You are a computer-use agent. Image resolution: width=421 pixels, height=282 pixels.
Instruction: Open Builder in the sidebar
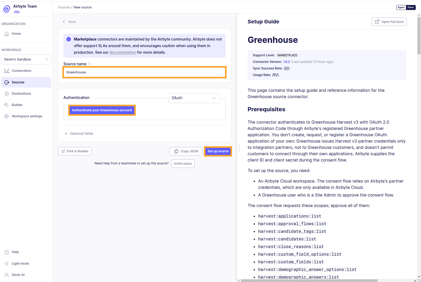26,105
